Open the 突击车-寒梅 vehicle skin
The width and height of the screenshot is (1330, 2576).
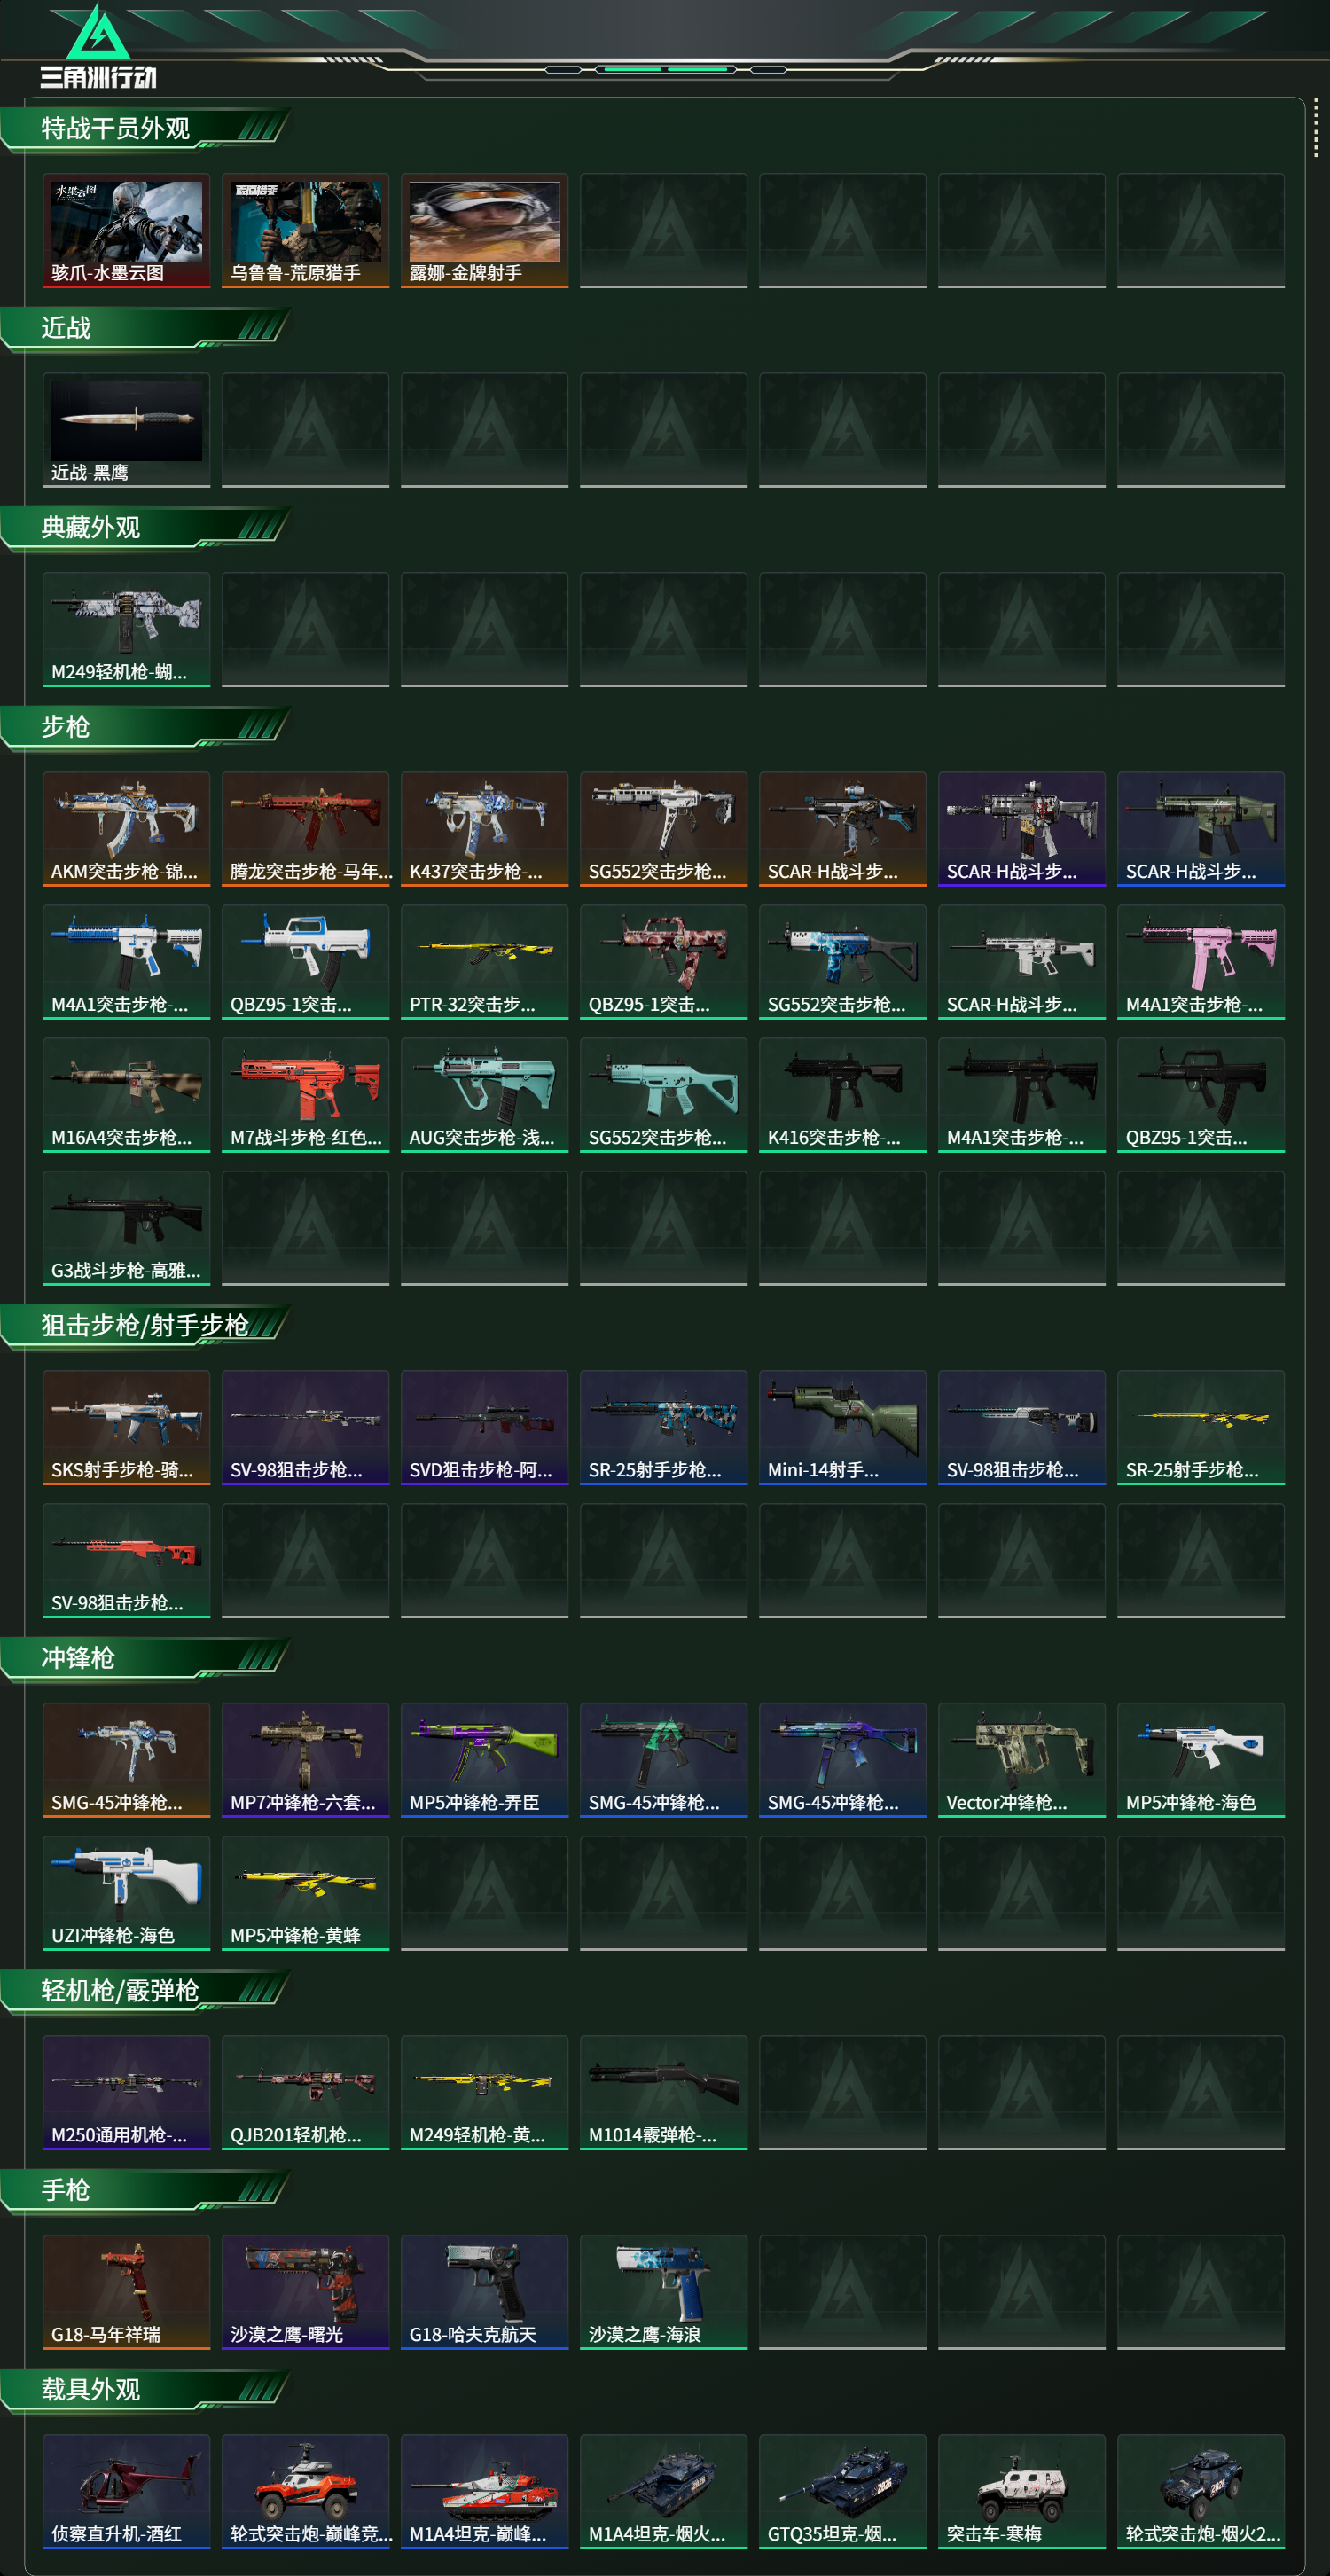pos(1021,2491)
